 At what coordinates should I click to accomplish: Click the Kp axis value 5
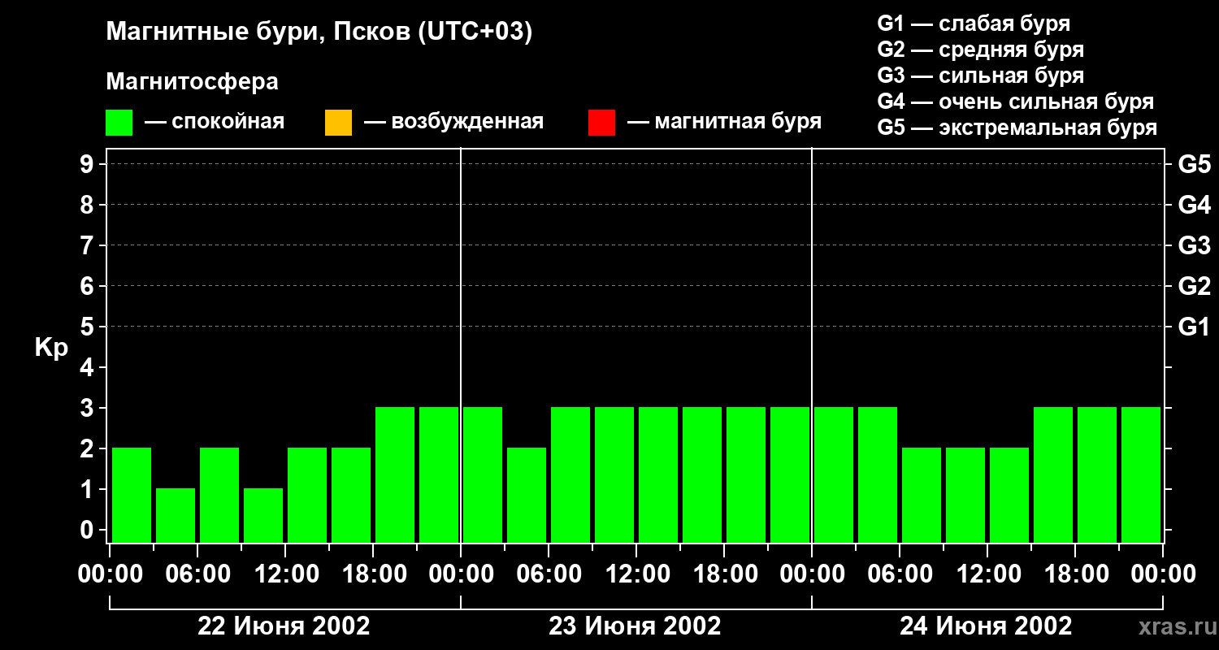(89, 327)
